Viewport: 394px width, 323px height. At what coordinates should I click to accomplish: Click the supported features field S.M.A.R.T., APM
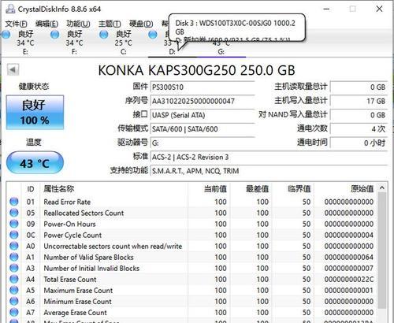pos(269,171)
